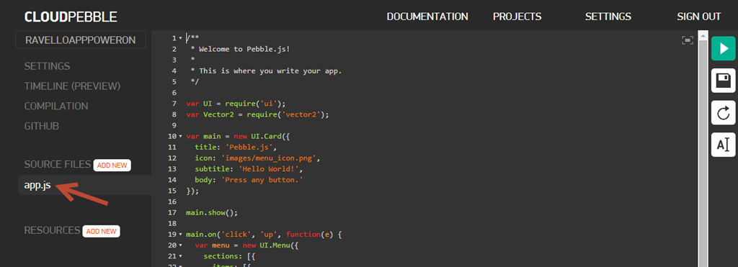Collapse the fold arrow at line 20
This screenshot has width=738, height=267.
tap(181, 245)
